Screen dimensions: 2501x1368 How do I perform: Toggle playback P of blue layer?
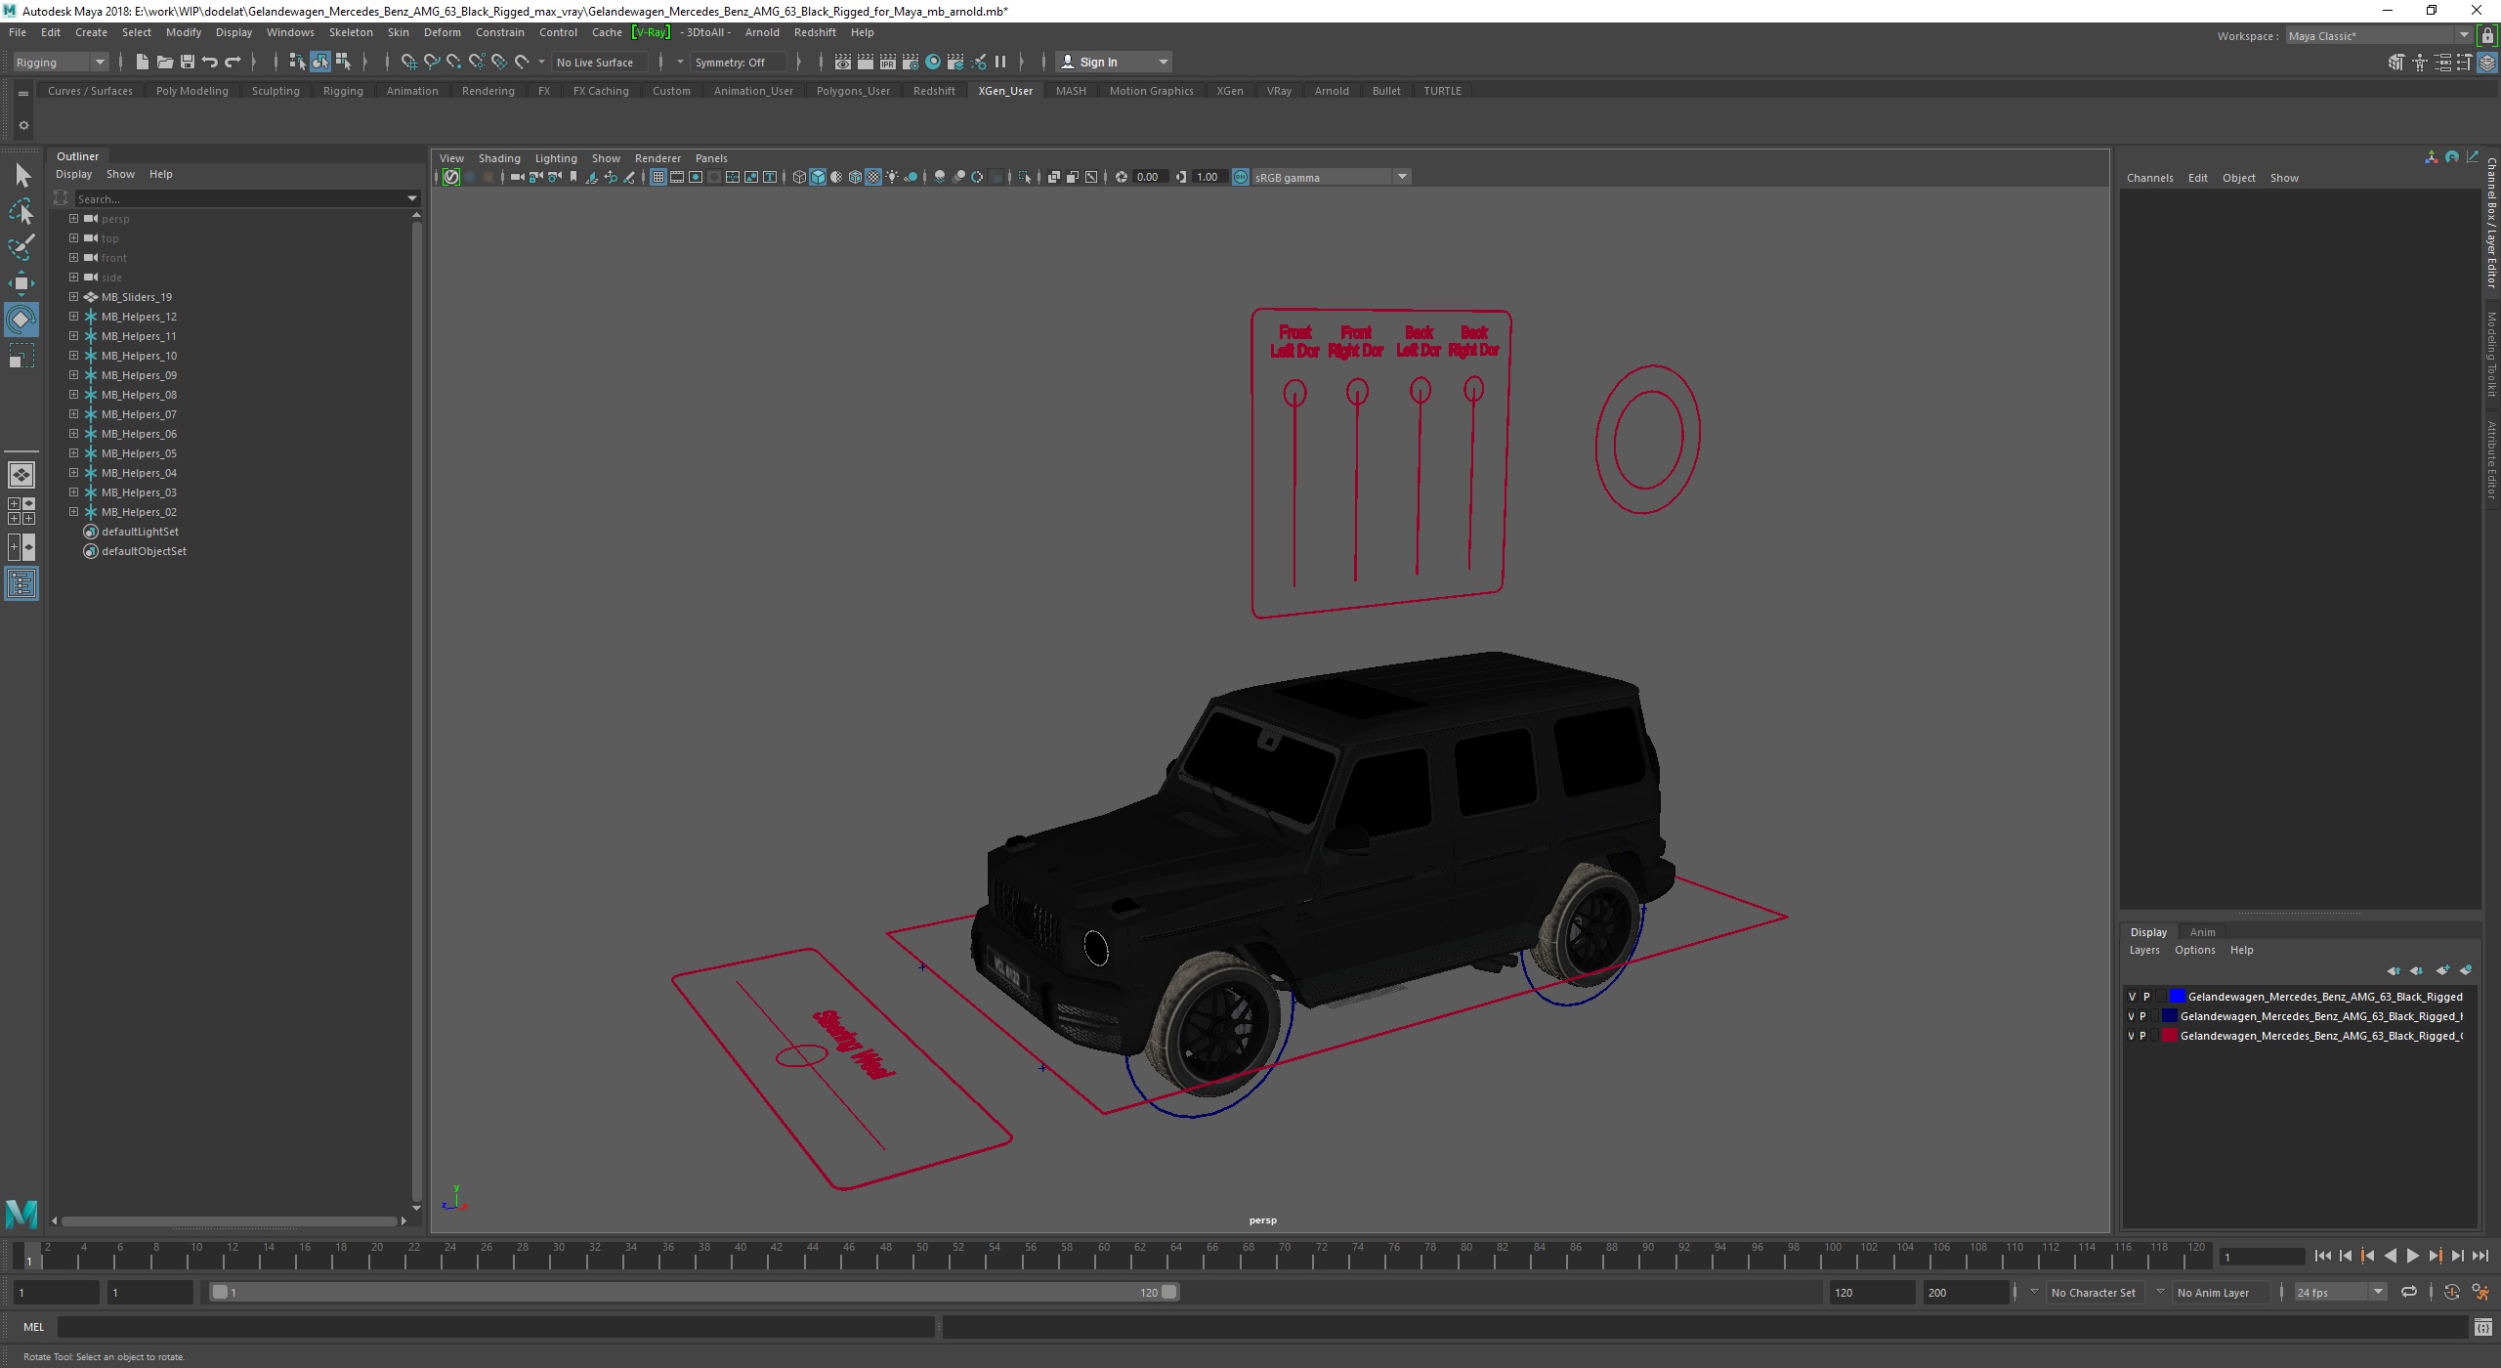tap(2146, 997)
